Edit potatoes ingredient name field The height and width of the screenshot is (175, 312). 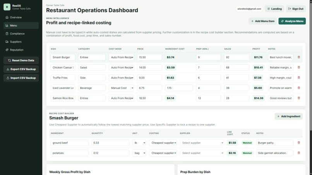coord(69,153)
